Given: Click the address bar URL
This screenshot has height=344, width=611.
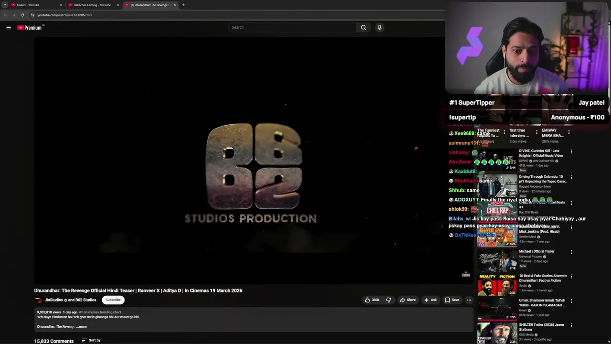Looking at the screenshot, I should [64, 15].
